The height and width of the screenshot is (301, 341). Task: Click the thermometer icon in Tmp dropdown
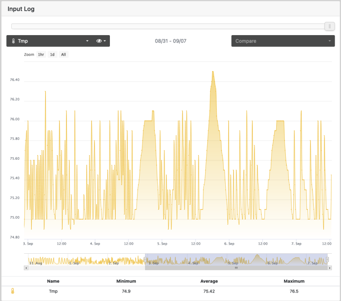pyautogui.click(x=13, y=41)
